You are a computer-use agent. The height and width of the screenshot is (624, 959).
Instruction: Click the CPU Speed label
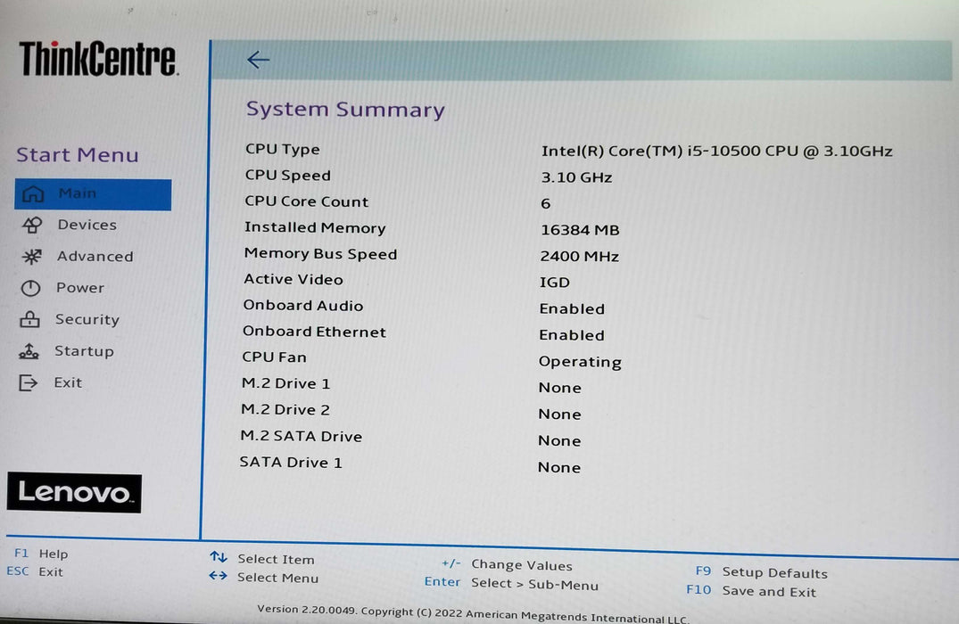point(287,176)
